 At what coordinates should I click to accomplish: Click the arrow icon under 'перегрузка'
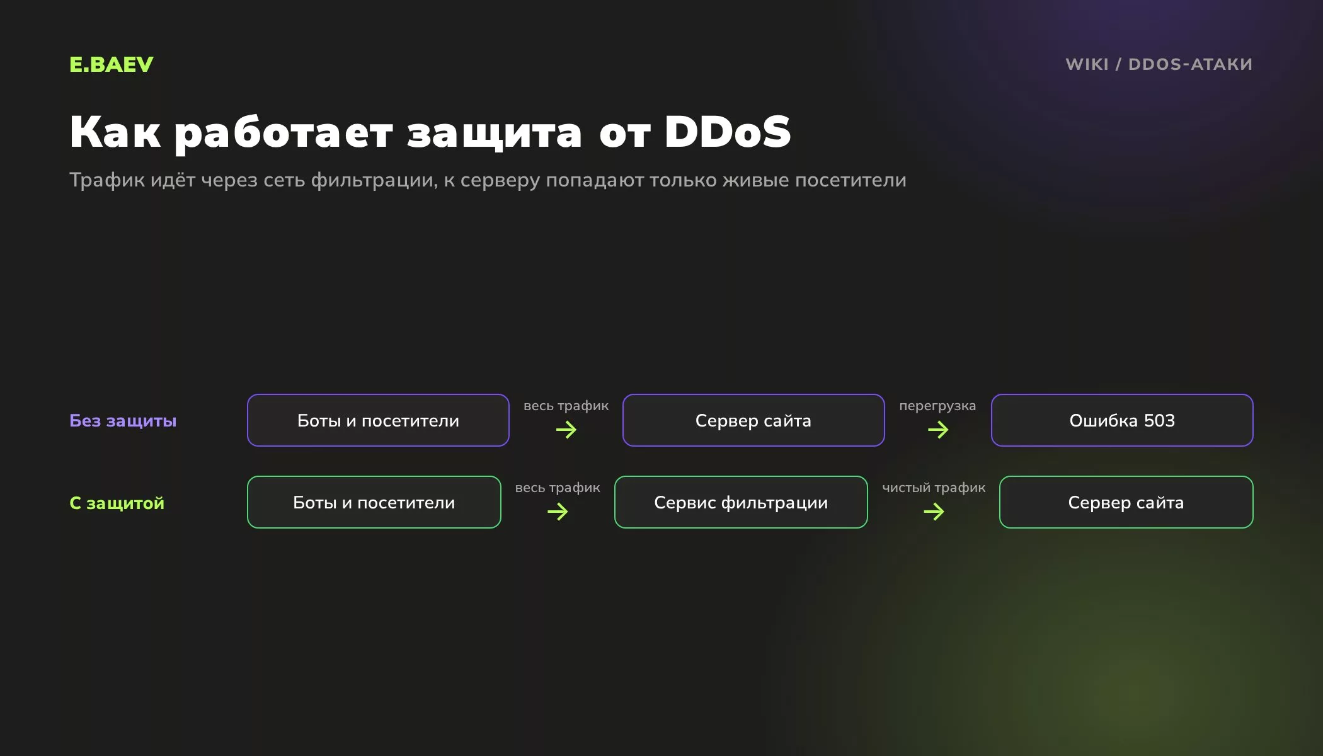click(938, 430)
